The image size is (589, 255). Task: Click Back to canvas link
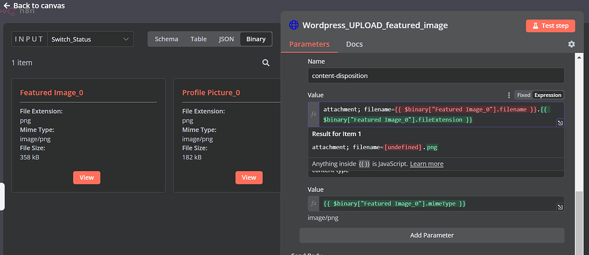pyautogui.click(x=34, y=6)
